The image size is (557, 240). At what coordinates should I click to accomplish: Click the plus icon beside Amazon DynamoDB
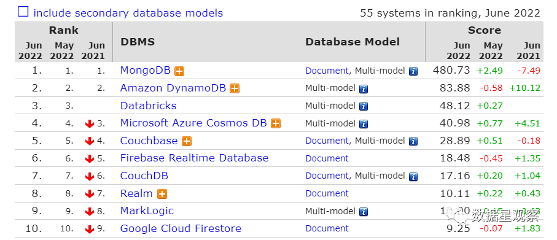pyautogui.click(x=235, y=89)
